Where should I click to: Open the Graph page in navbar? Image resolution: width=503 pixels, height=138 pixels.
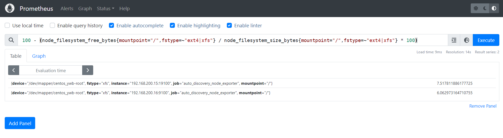pos(85,8)
